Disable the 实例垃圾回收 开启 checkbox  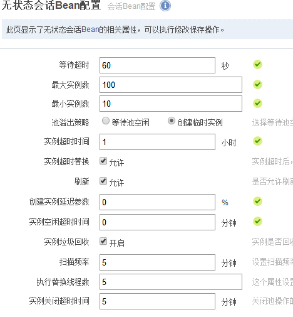click(103, 241)
